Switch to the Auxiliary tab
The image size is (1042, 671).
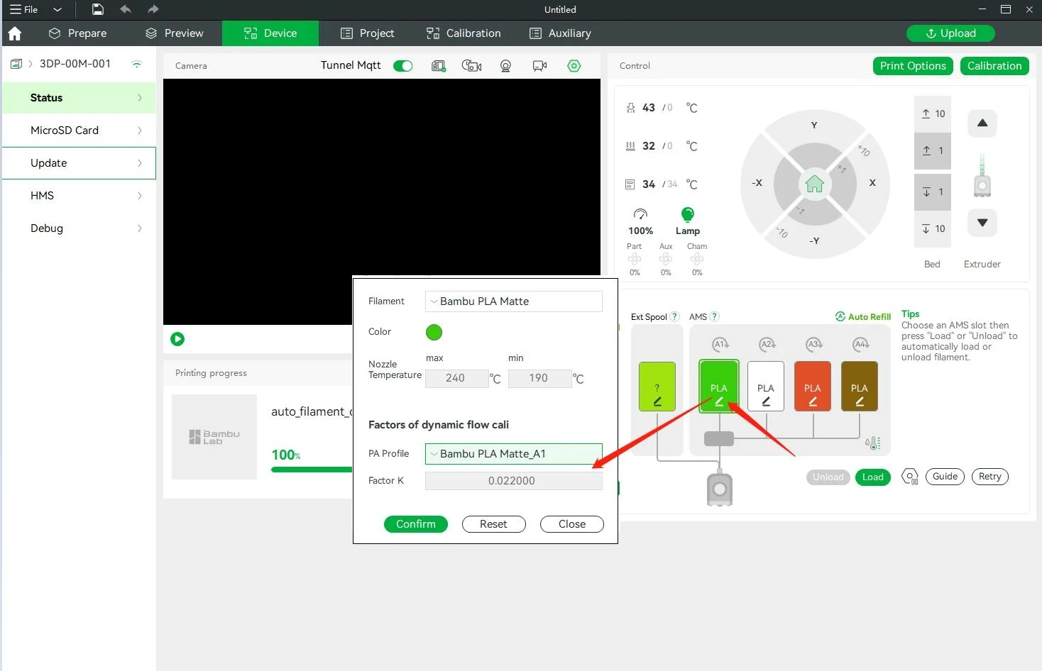point(560,33)
